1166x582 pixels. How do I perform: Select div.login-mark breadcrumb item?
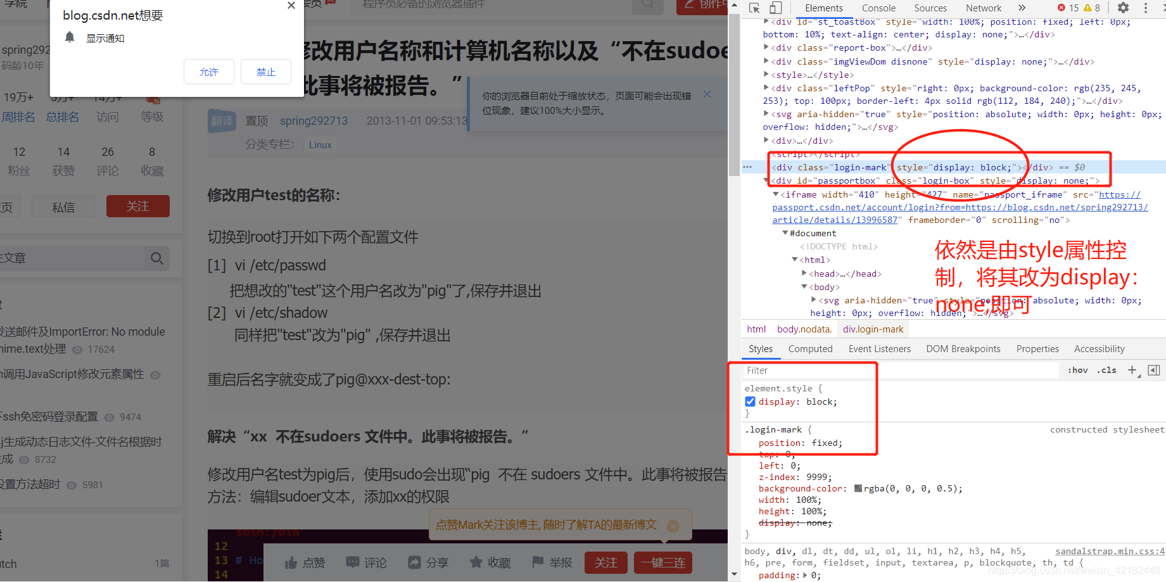point(873,329)
